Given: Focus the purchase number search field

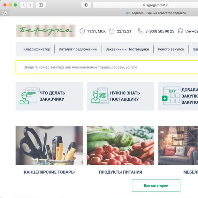Looking at the screenshot, I should [x=107, y=67].
